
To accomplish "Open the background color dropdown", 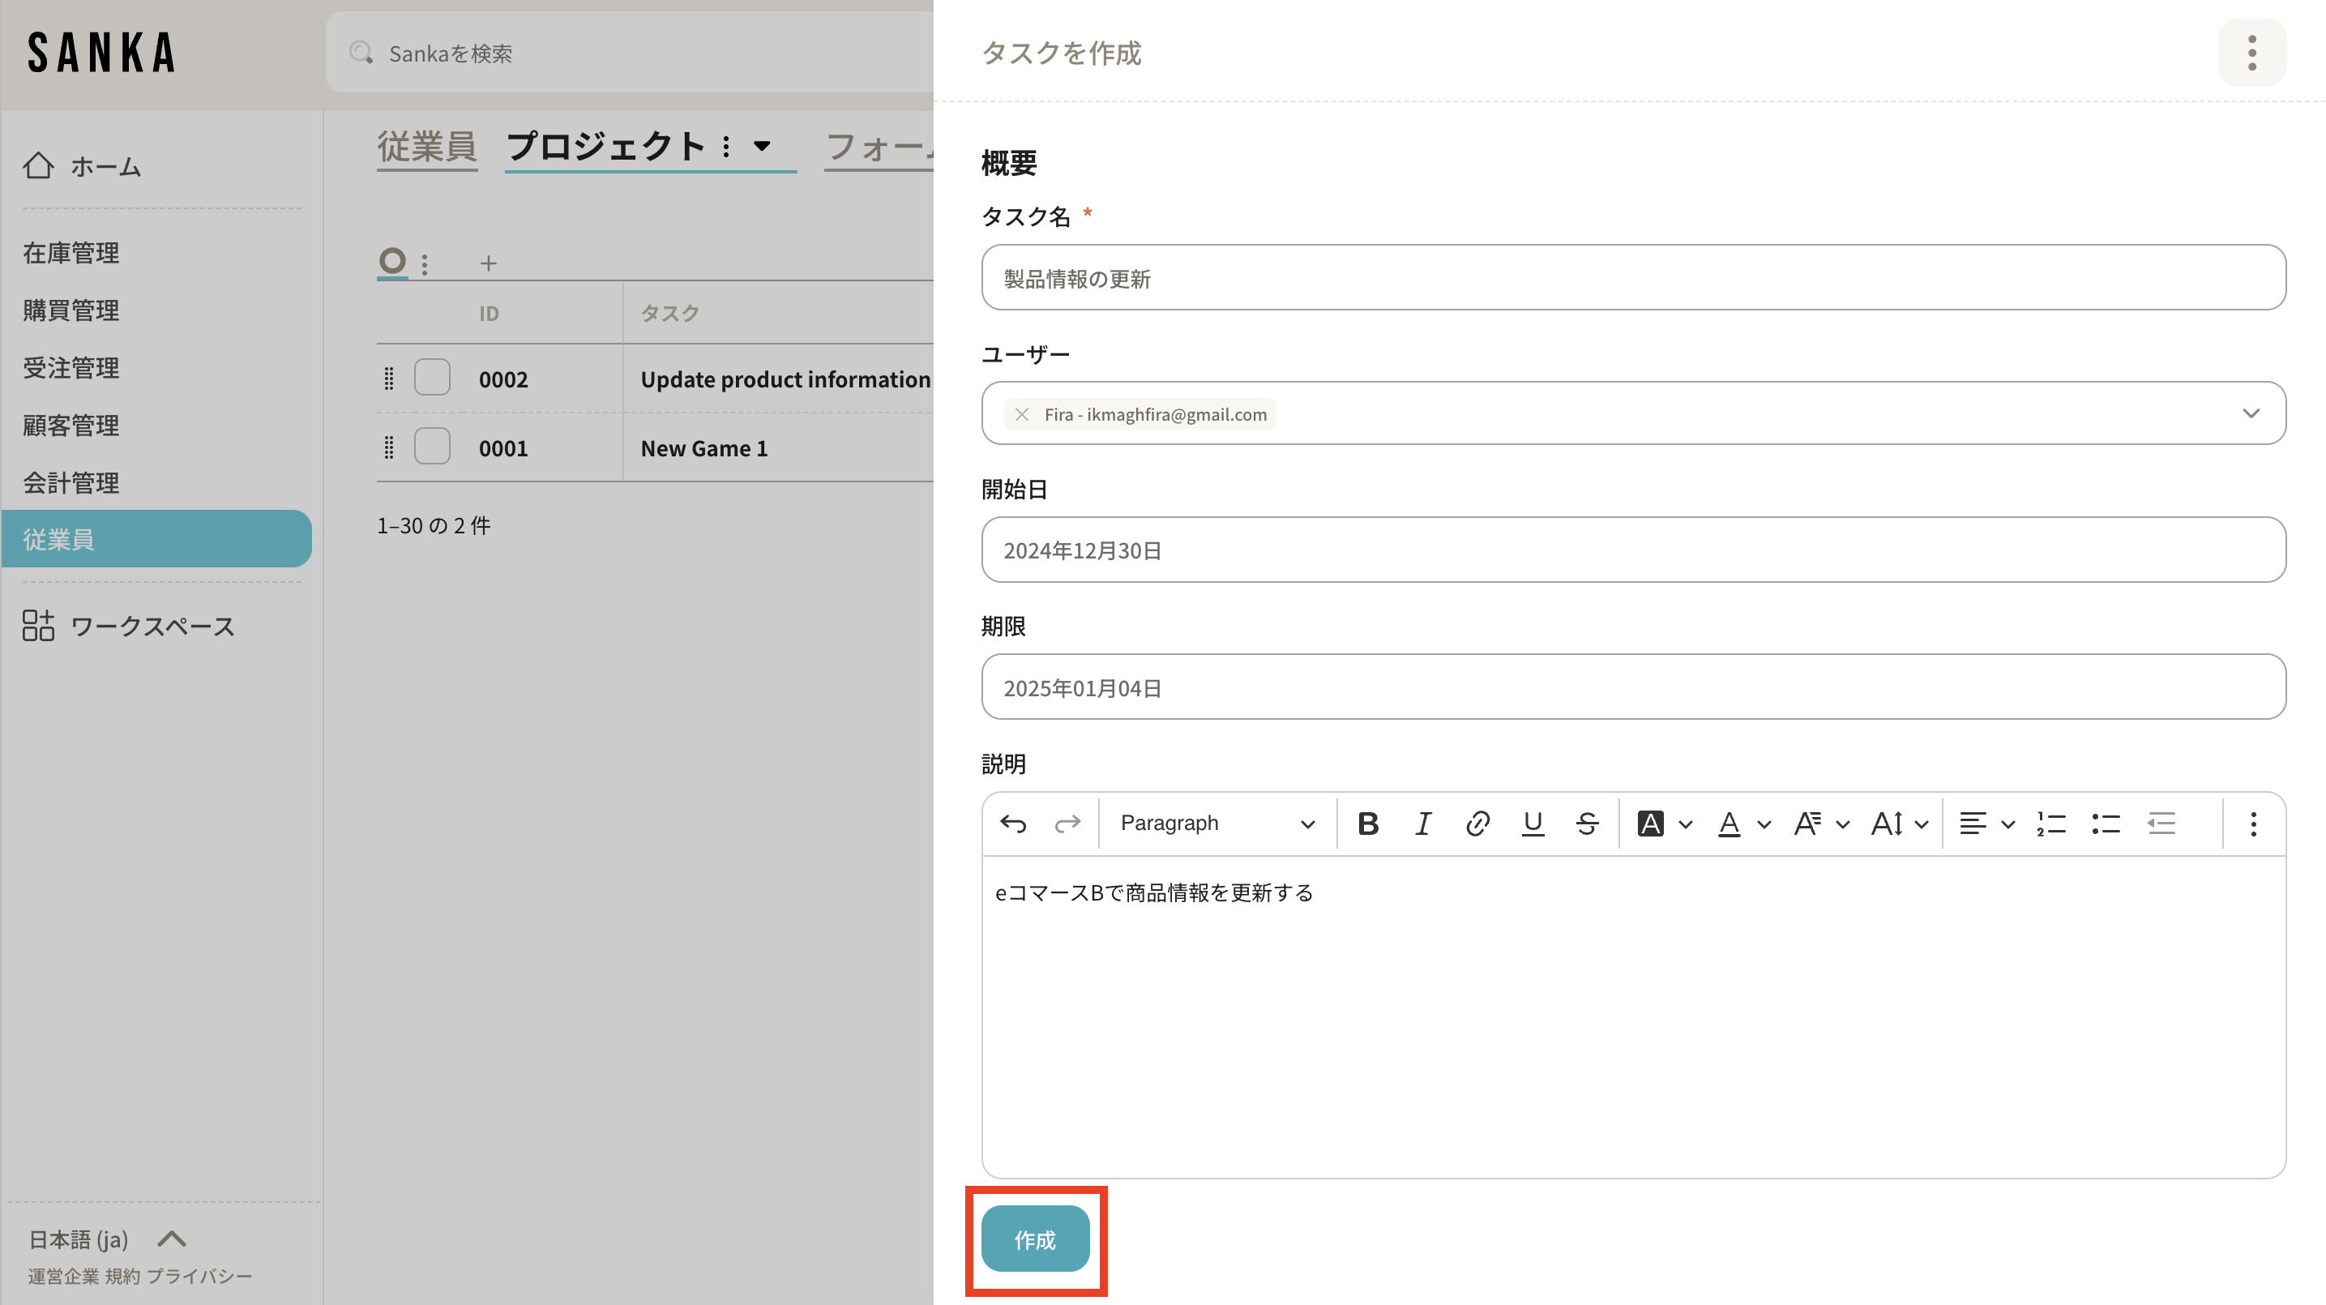I will point(1685,824).
